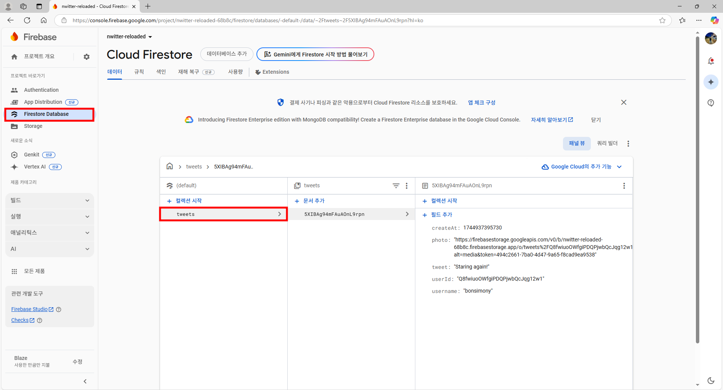Open tweets collection three-dot menu
Screen dimensions: 723x390
(407, 186)
